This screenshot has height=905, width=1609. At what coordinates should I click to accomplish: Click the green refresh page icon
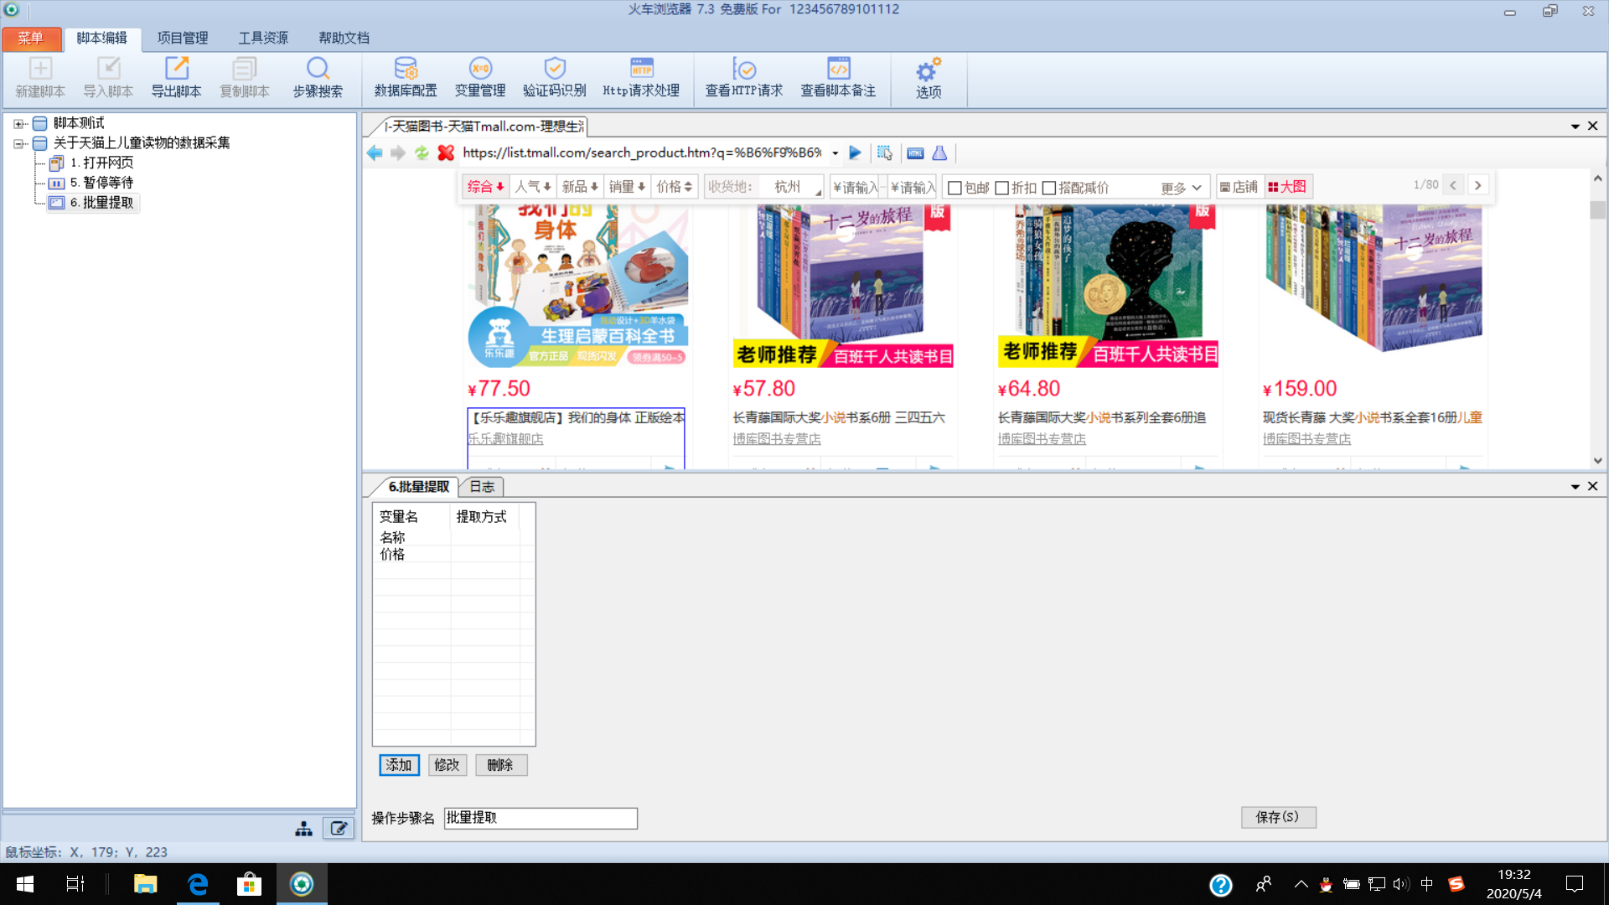422,153
